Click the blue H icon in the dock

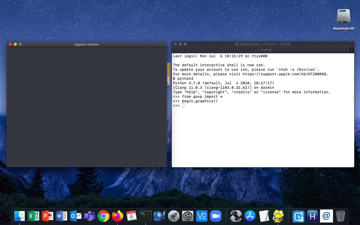point(312,216)
